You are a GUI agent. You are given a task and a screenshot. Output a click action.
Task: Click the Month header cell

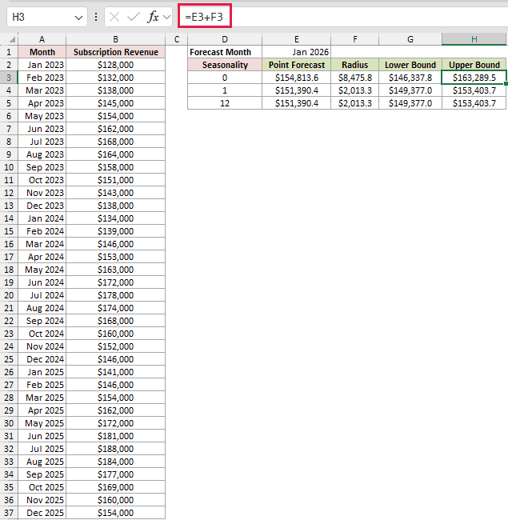[42, 52]
